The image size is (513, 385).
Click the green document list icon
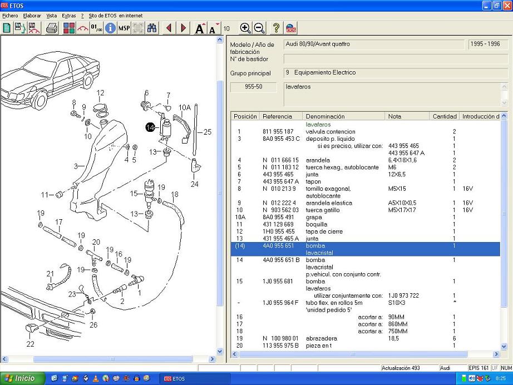pyautogui.click(x=7, y=28)
